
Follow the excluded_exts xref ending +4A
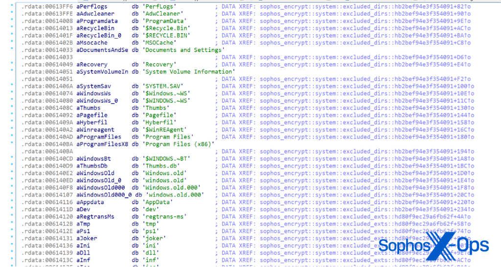pyautogui.click(x=365, y=217)
